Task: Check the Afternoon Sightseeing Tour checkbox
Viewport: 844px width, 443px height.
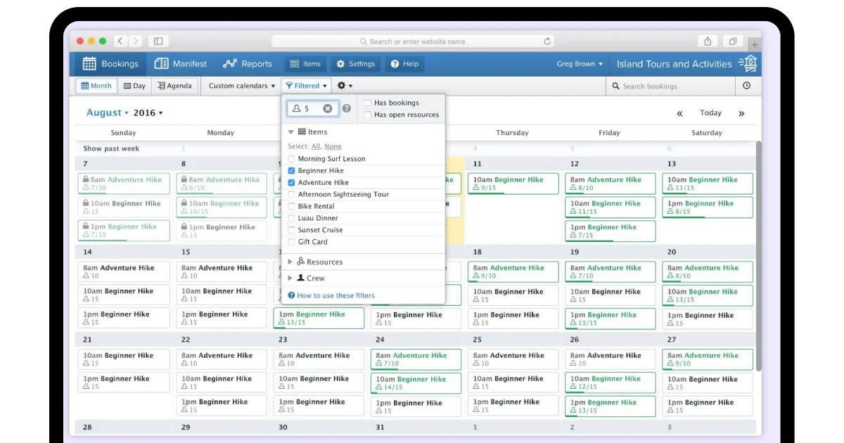Action: coord(291,195)
